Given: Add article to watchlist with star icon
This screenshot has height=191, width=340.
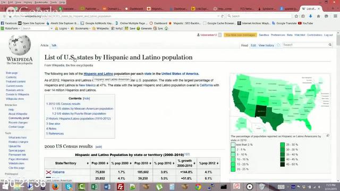Looking at the screenshot, I should (x=279, y=45).
